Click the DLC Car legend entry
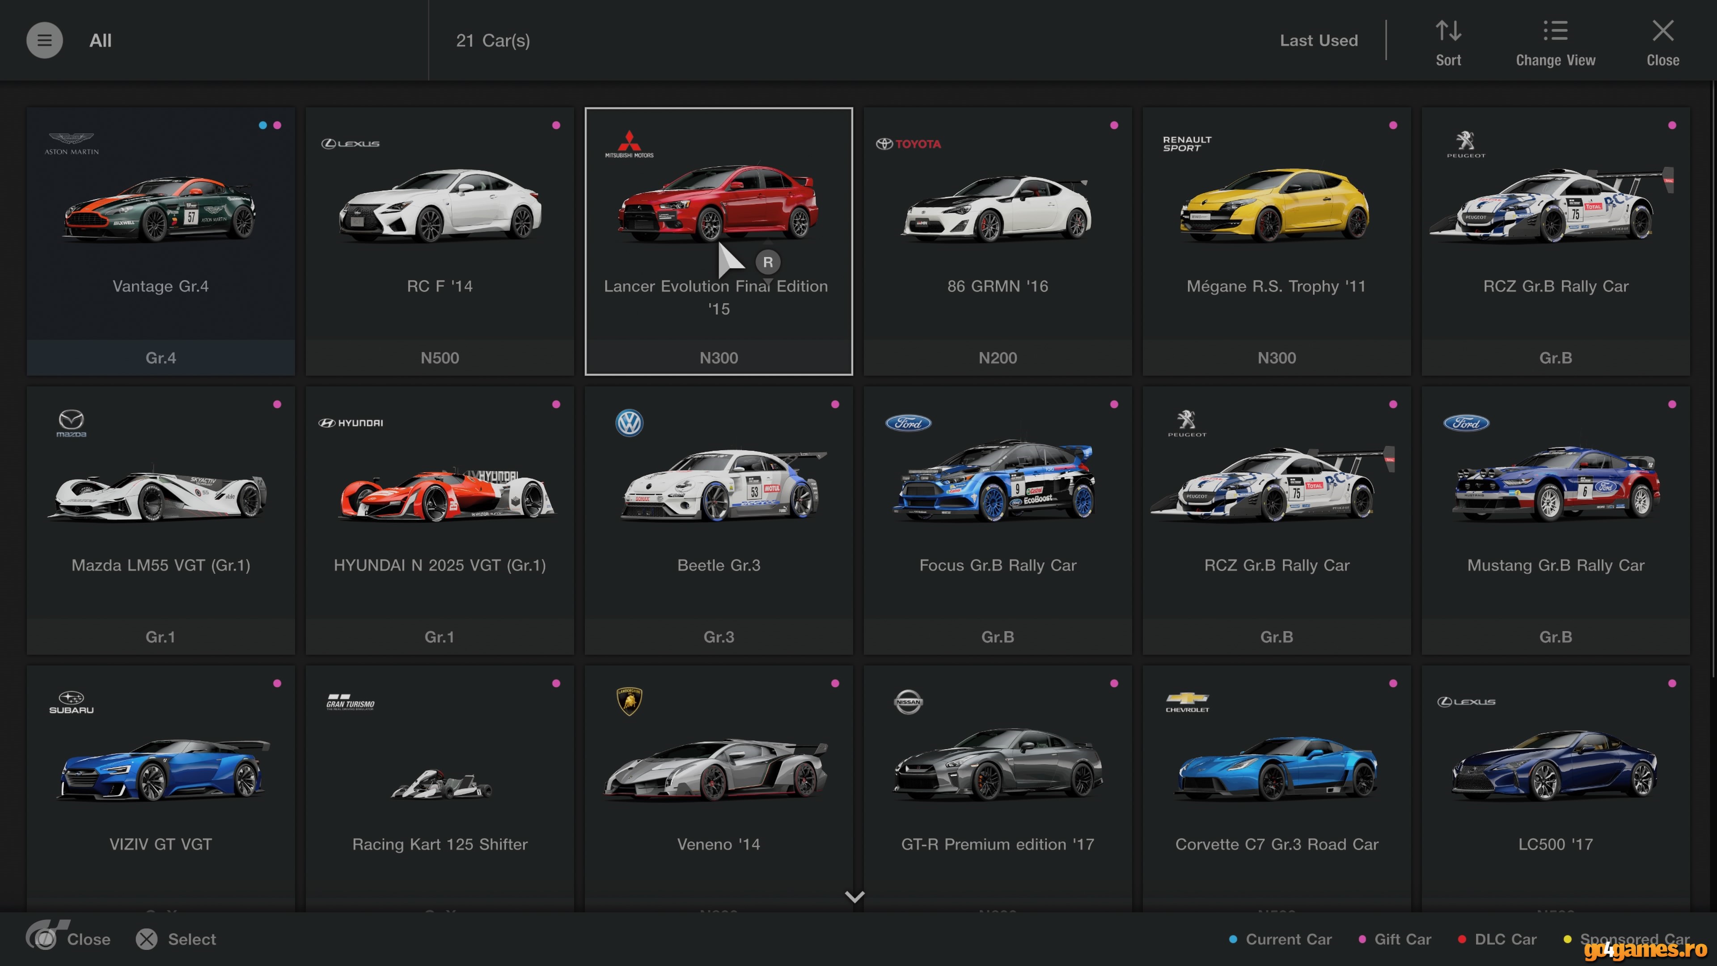The width and height of the screenshot is (1717, 966). click(x=1497, y=939)
